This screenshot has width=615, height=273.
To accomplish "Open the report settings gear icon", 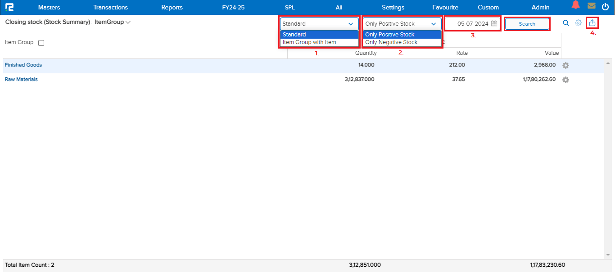I will point(578,23).
